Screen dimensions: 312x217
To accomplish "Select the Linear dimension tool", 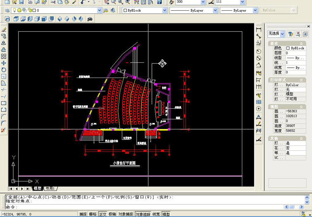I will click(x=259, y=30).
